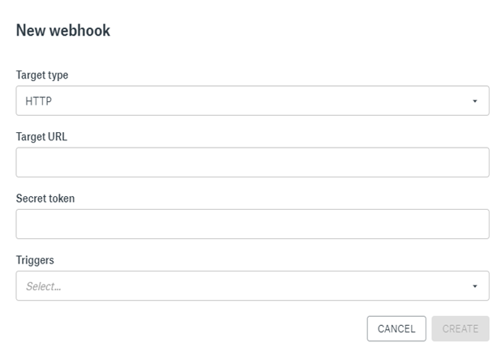Expand the Triggers select box
Image resolution: width=501 pixels, height=355 pixels.
252,286
